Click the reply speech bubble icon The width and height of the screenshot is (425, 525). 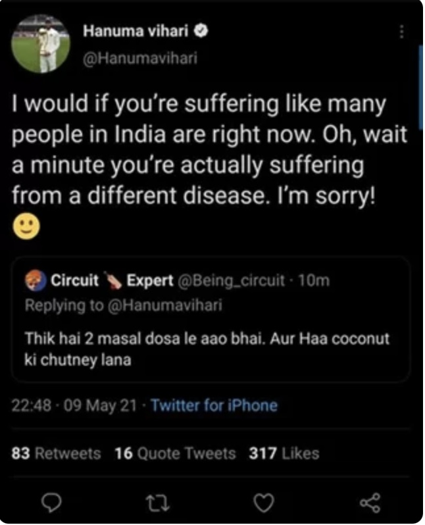coord(52,503)
